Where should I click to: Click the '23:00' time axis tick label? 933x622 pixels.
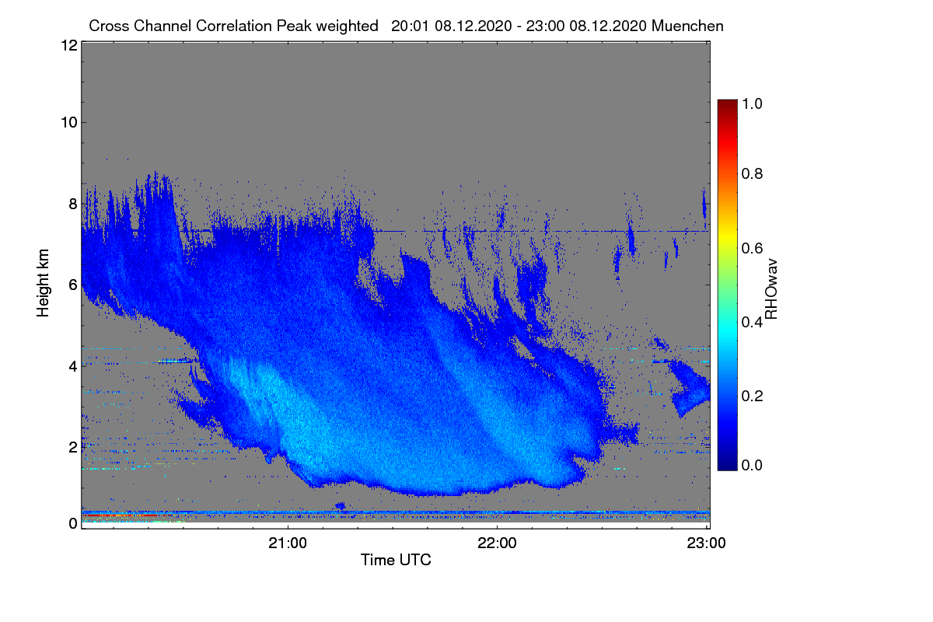[x=706, y=543]
